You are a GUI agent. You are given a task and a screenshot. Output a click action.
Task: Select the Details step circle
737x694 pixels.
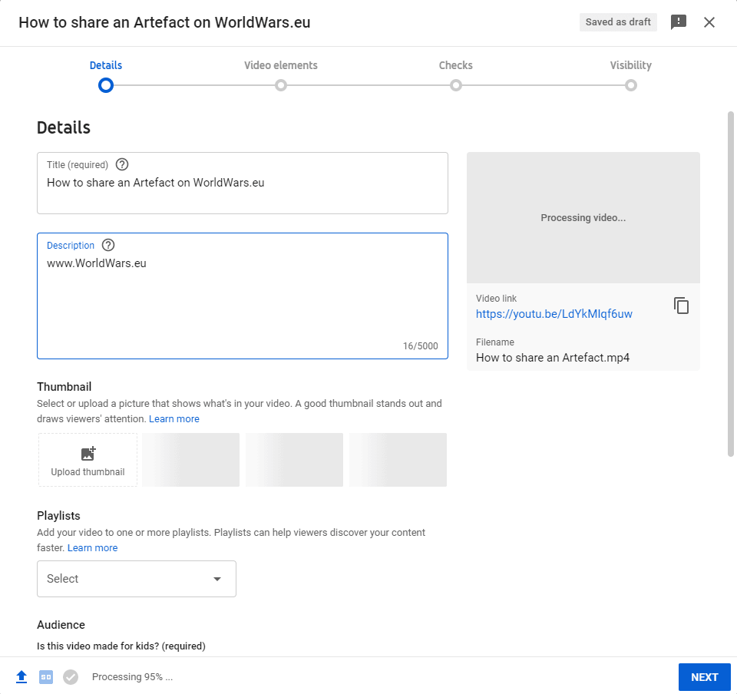coord(106,85)
